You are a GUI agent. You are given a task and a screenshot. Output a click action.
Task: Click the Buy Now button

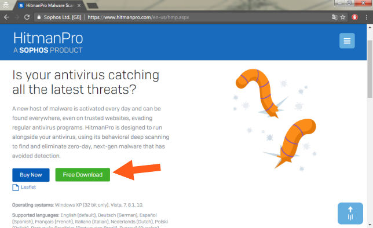point(31,175)
